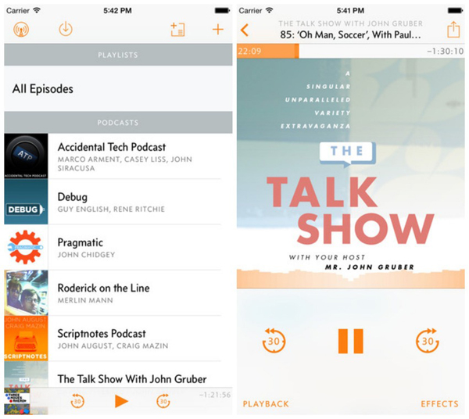The image size is (469, 419).
Task: Skip back 30 seconds in mini player
Action: pos(77,401)
